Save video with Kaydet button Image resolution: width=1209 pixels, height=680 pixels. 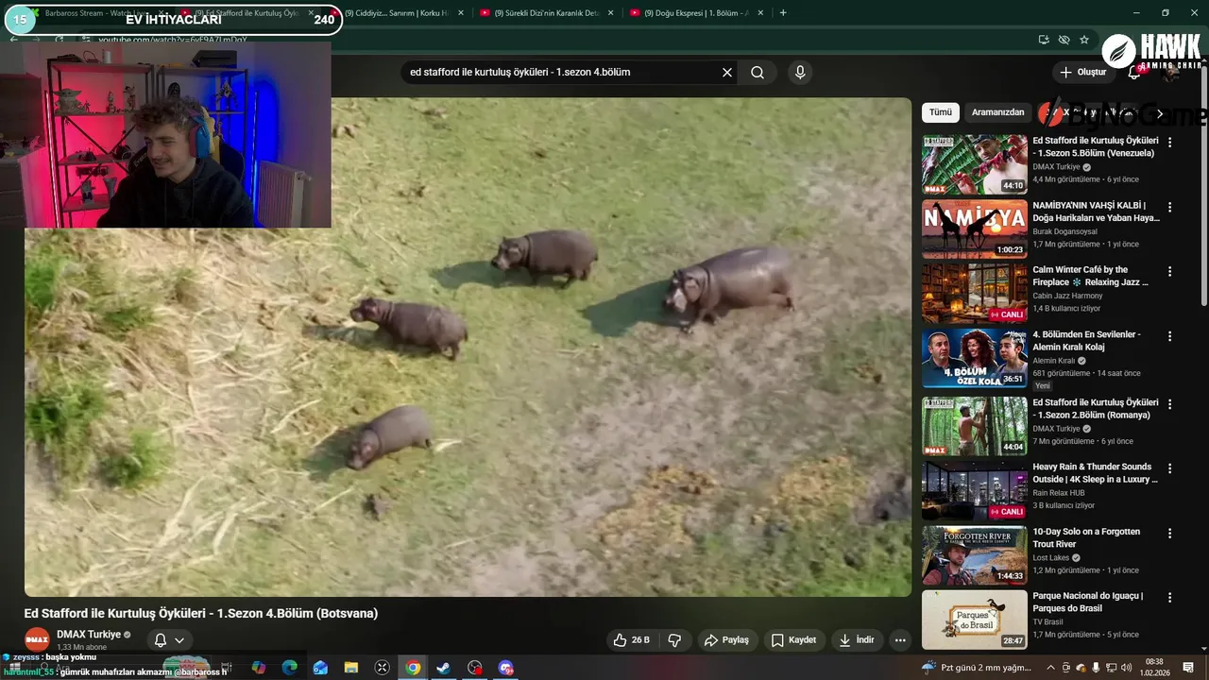coord(793,640)
